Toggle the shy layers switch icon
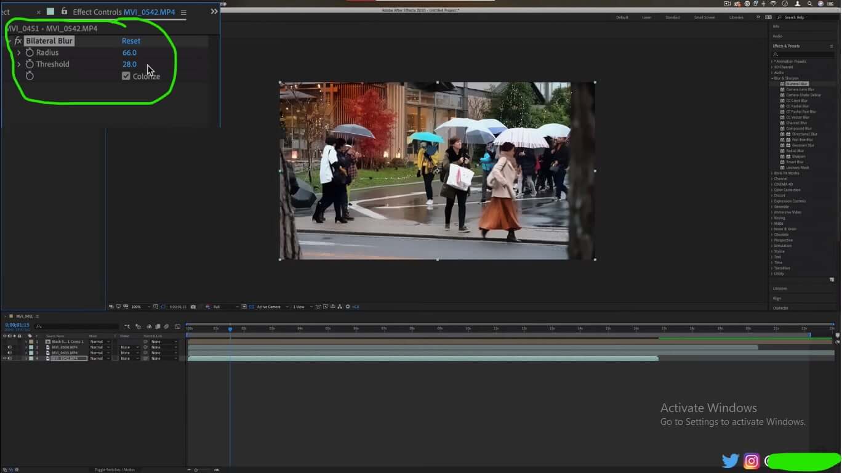Screen dimensions: 842x473 [x=148, y=326]
